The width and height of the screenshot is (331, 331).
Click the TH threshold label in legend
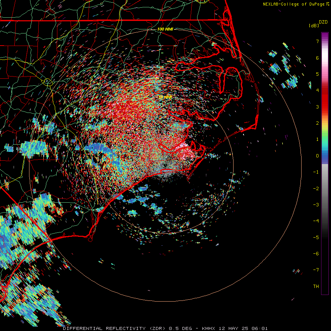pyautogui.click(x=316, y=286)
